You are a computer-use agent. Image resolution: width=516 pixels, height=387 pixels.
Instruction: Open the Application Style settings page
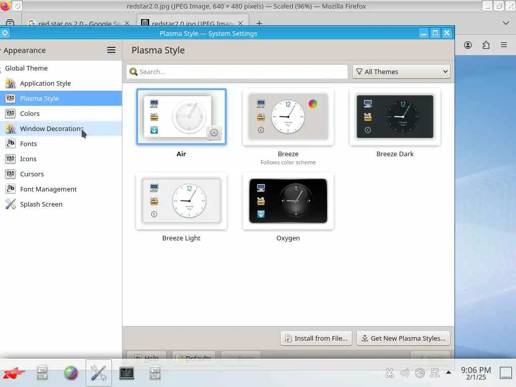pos(61,83)
